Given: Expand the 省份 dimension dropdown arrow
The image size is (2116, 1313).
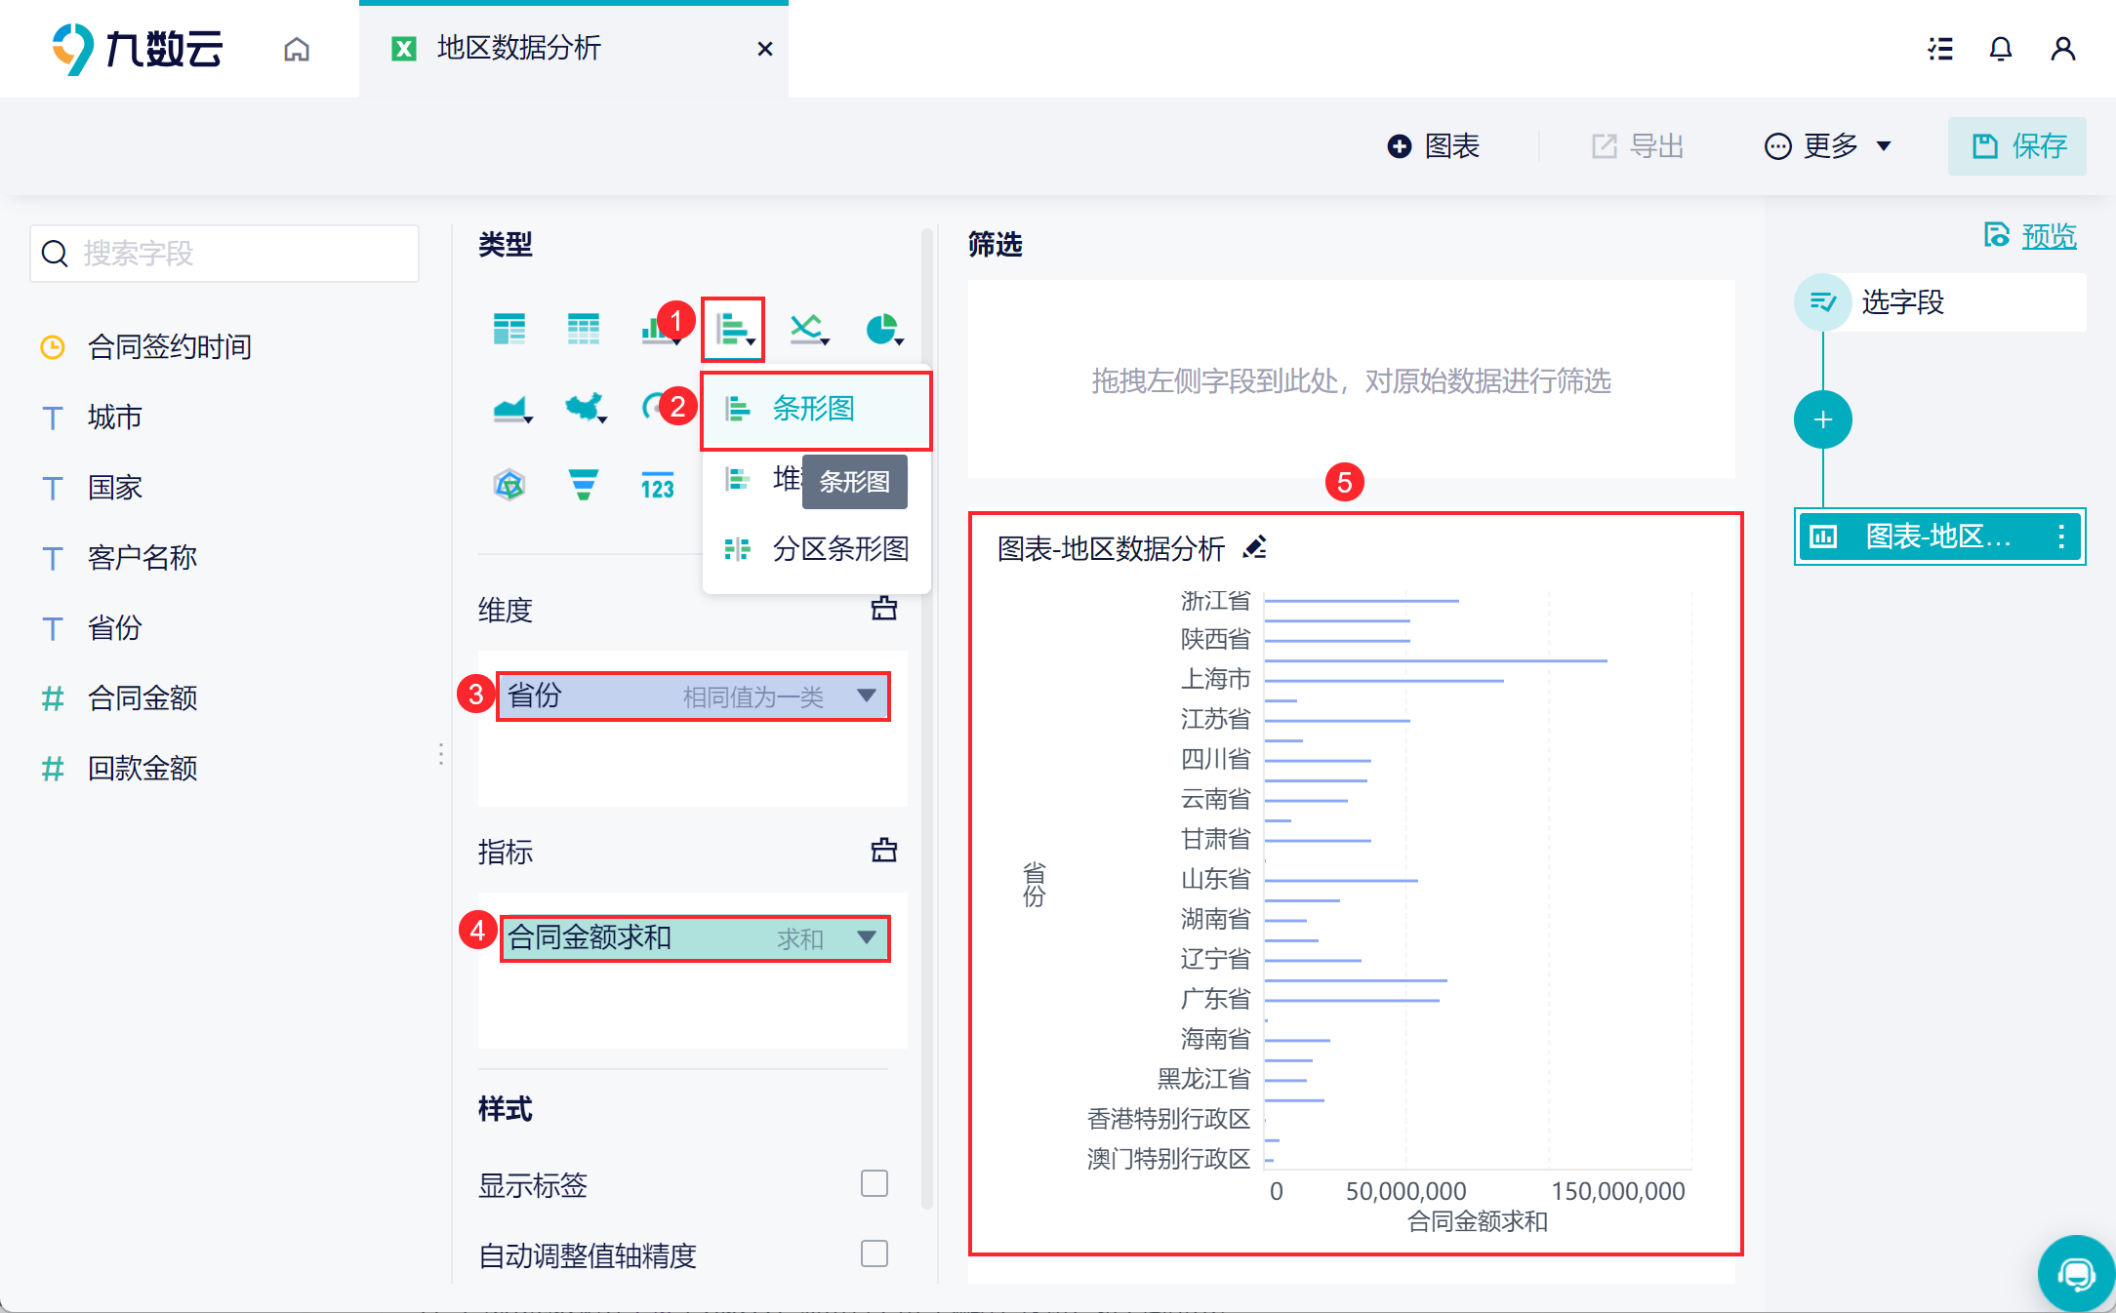Looking at the screenshot, I should pyautogui.click(x=866, y=696).
